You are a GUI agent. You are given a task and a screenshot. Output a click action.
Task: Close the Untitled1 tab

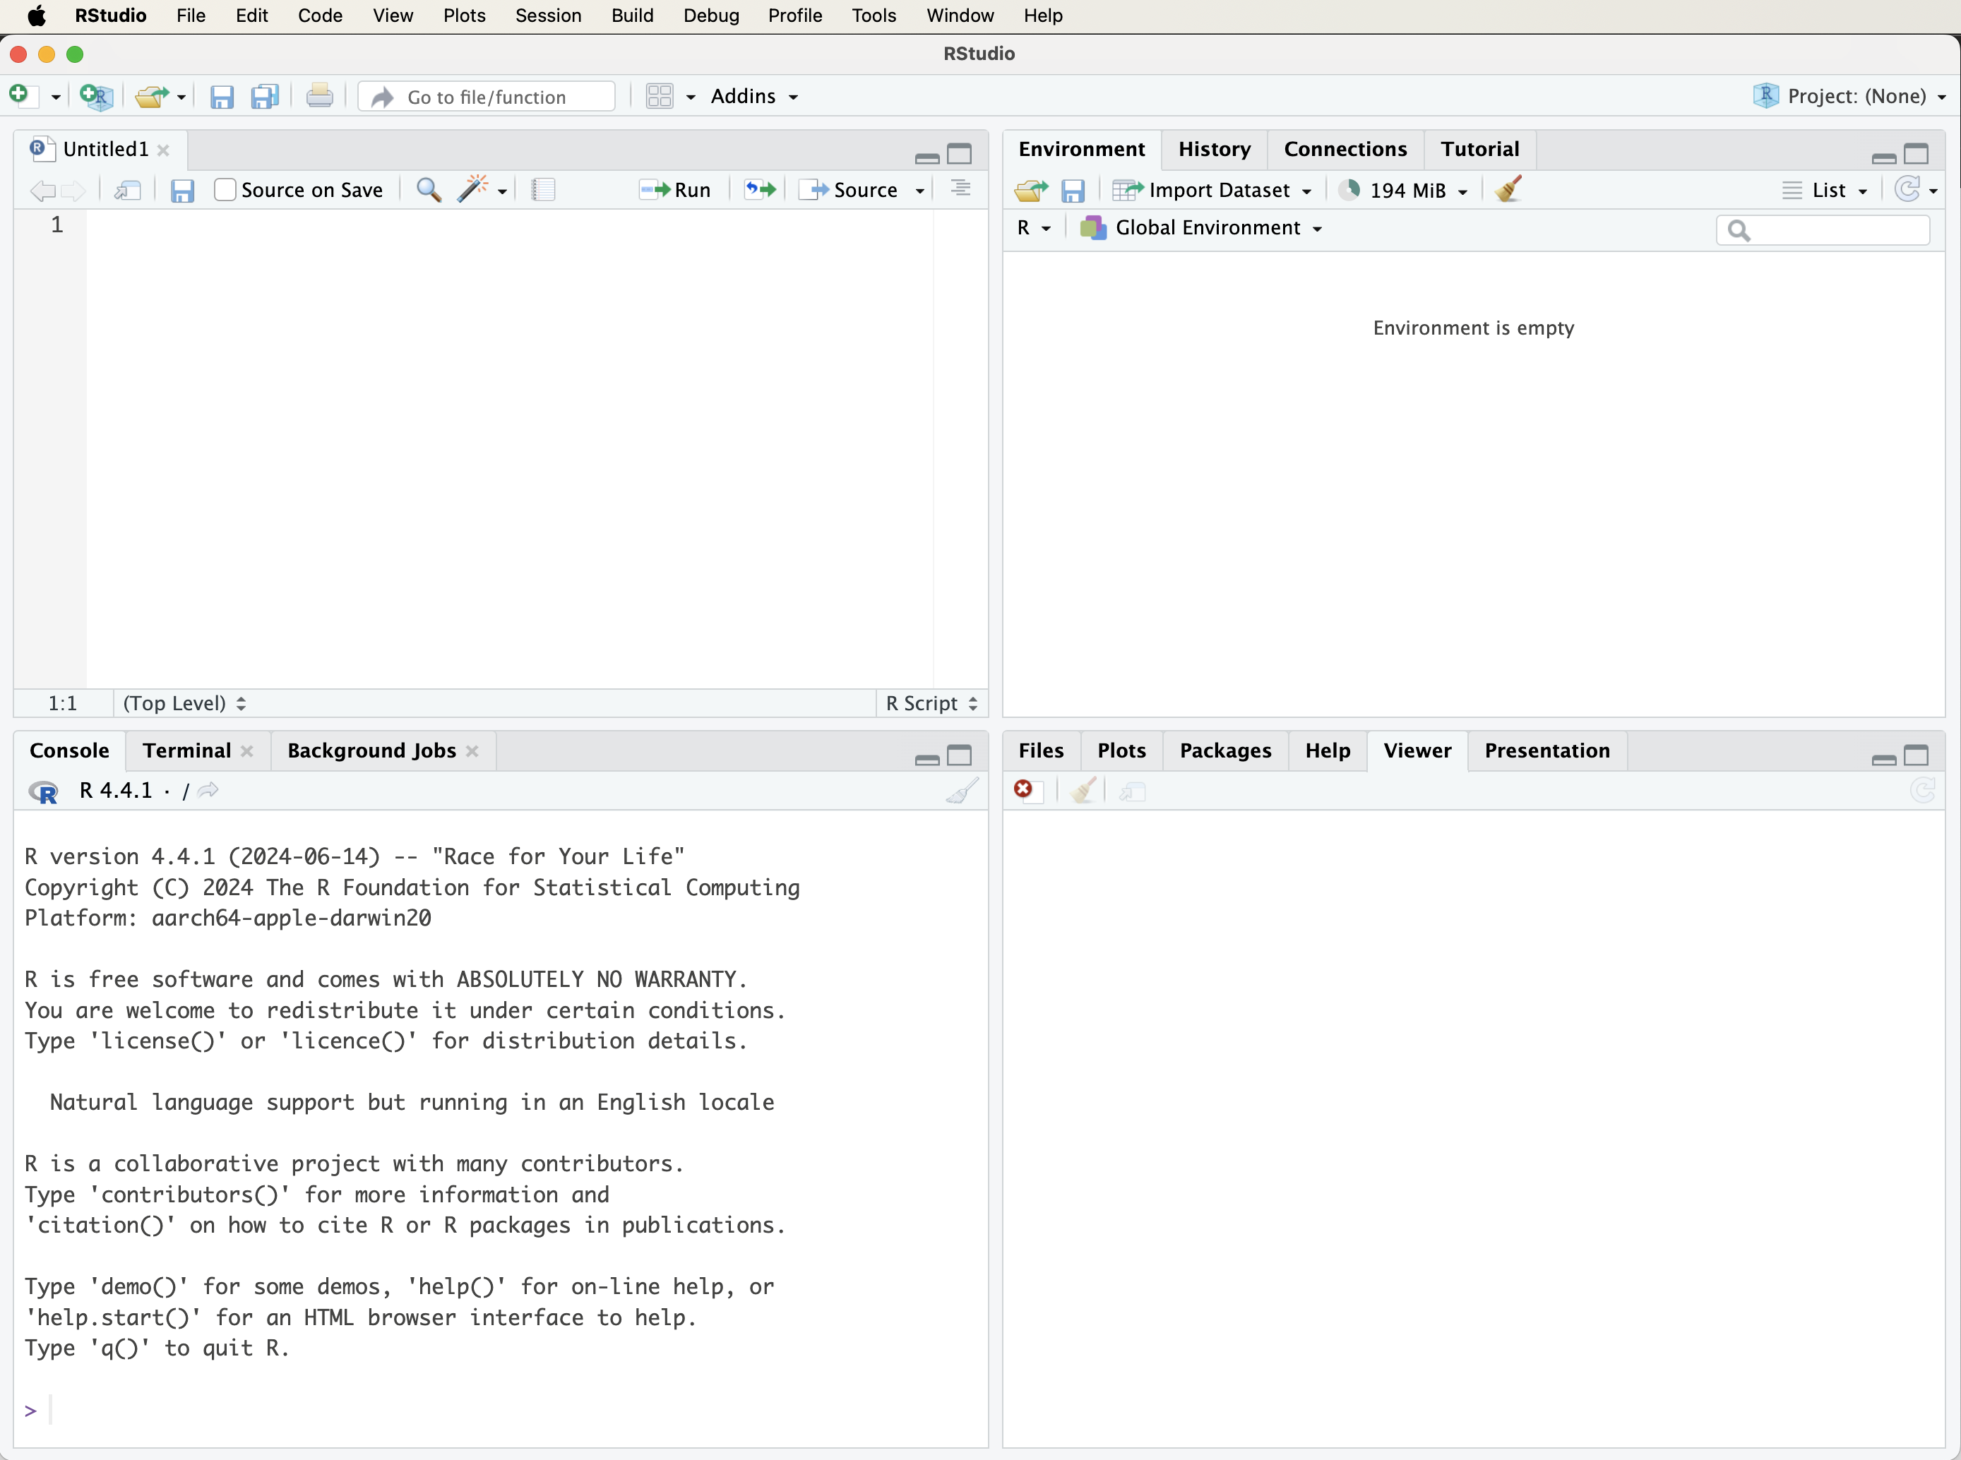click(x=164, y=150)
